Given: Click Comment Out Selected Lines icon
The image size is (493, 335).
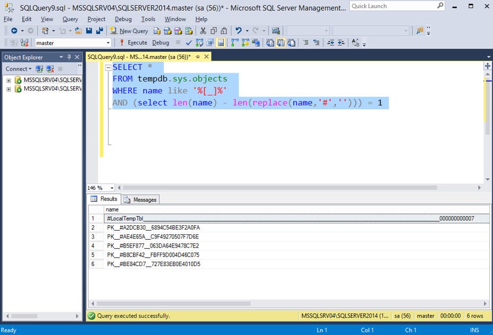Looking at the screenshot, I should pos(306,42).
